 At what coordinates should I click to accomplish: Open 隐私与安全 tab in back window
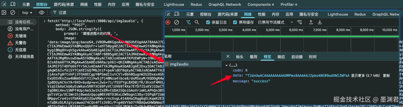coord(145,5)
